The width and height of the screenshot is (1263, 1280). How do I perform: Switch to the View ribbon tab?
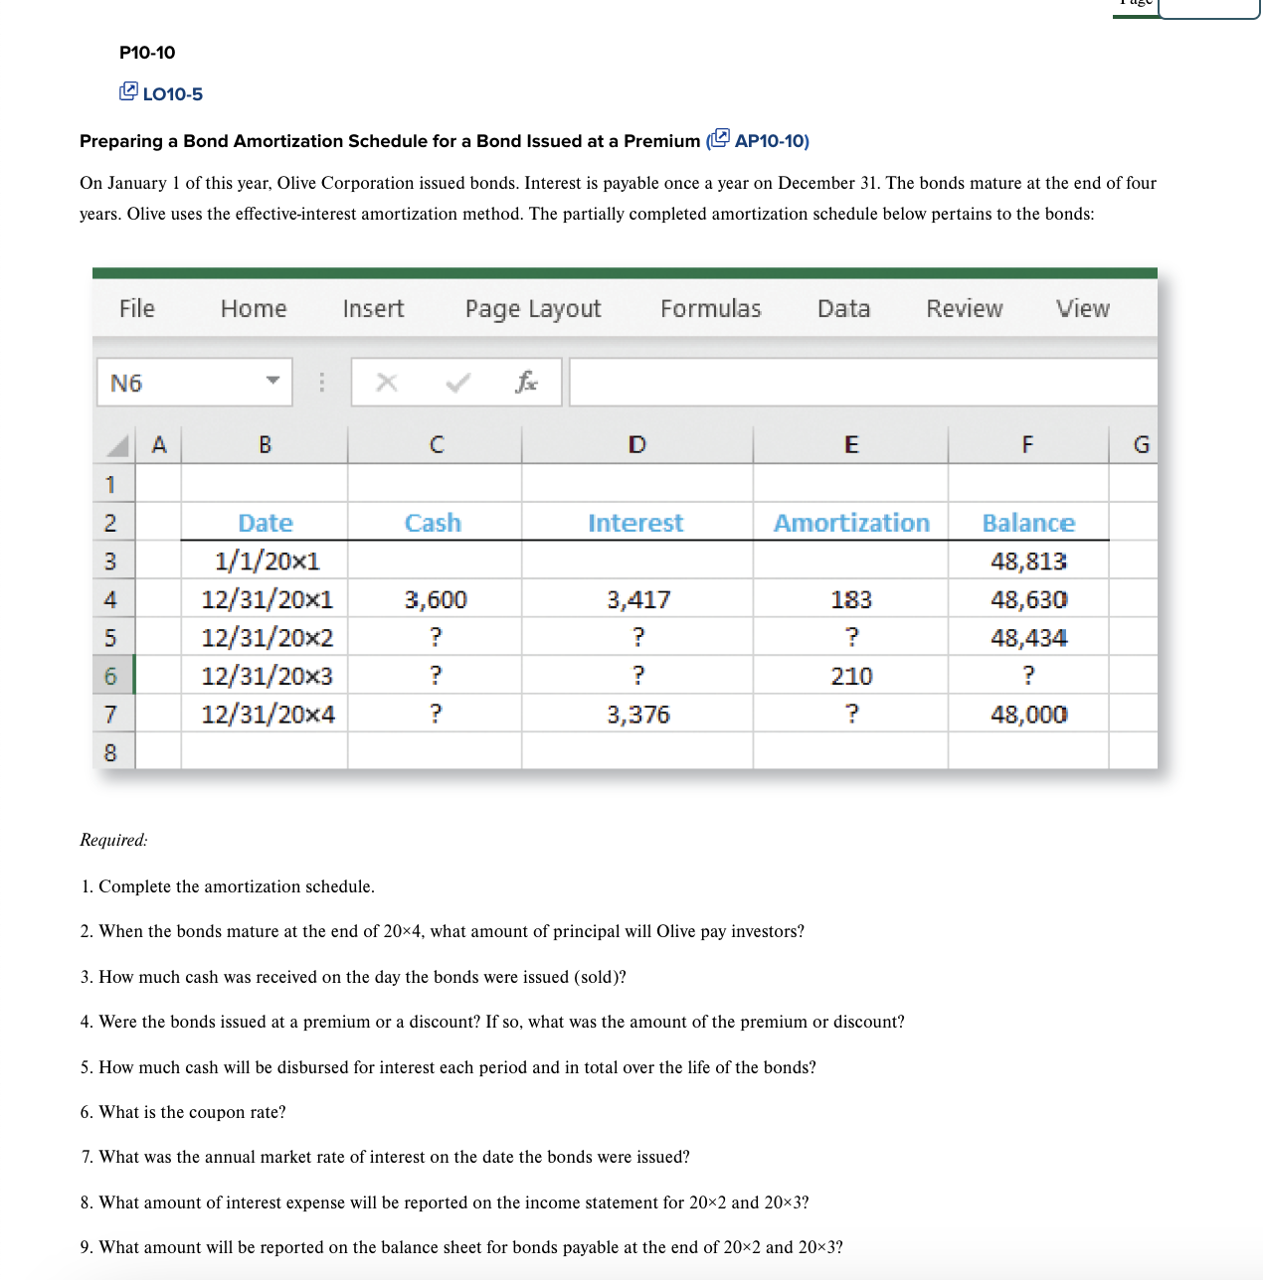1083,309
